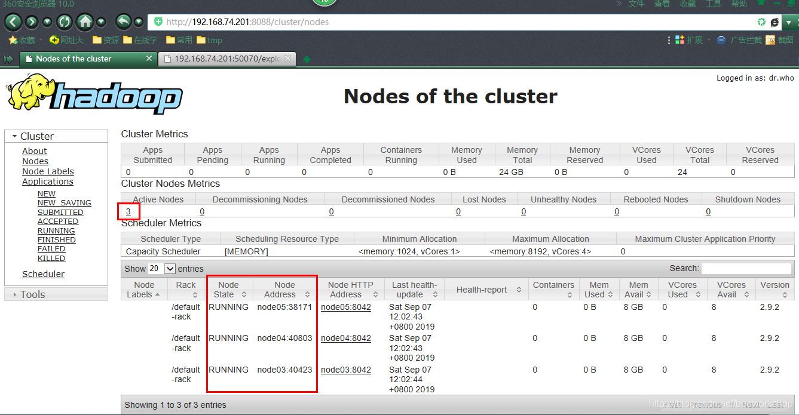799x415 pixels.
Task: Click the green new tab plus icon
Action: coord(307,59)
